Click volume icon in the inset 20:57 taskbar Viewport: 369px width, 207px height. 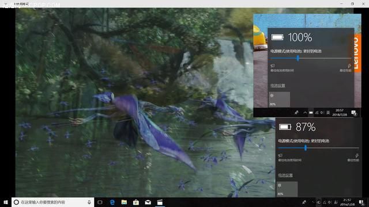click(322, 113)
